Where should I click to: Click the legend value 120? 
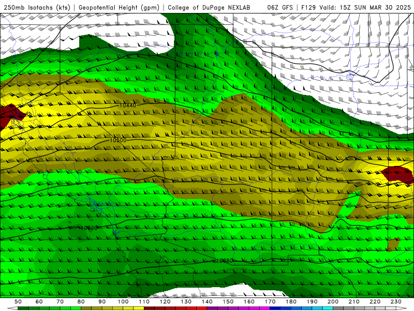pyautogui.click(x=165, y=302)
